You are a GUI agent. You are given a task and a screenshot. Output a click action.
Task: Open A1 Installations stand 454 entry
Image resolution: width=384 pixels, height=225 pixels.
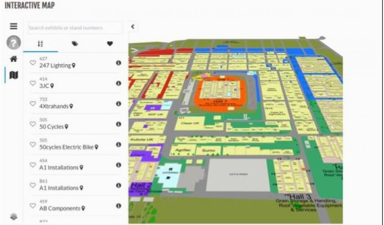[x=59, y=167]
